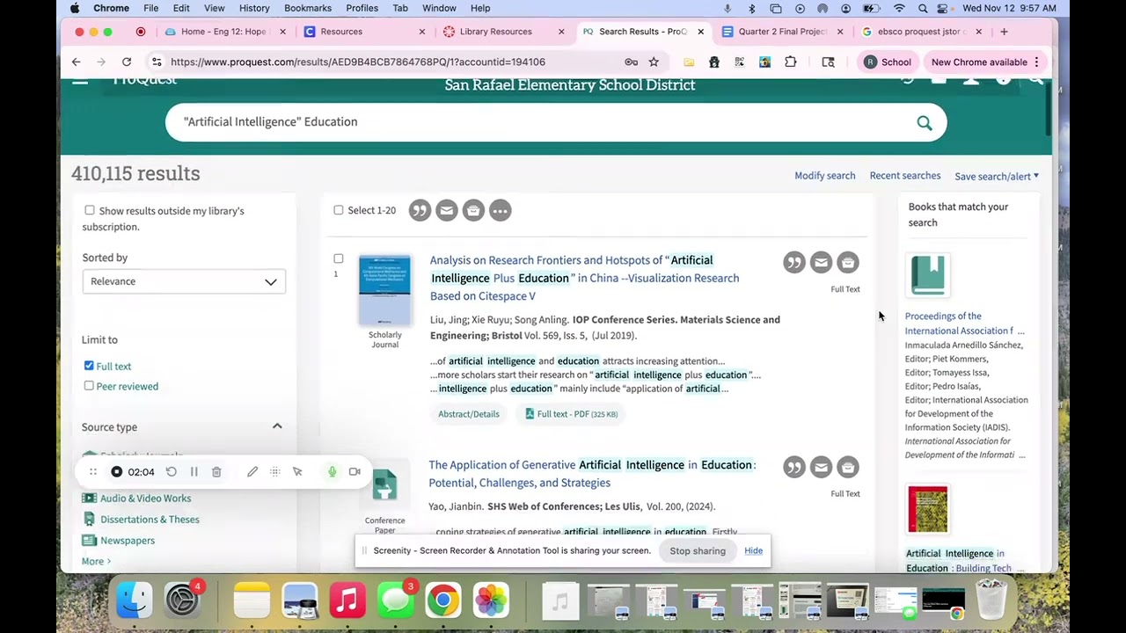Reload the ProQuest page
This screenshot has height=633, width=1126.
coord(127,62)
